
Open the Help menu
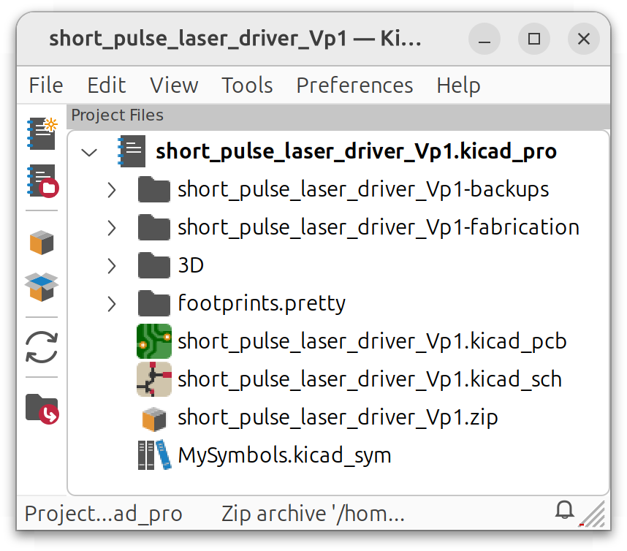pos(458,85)
